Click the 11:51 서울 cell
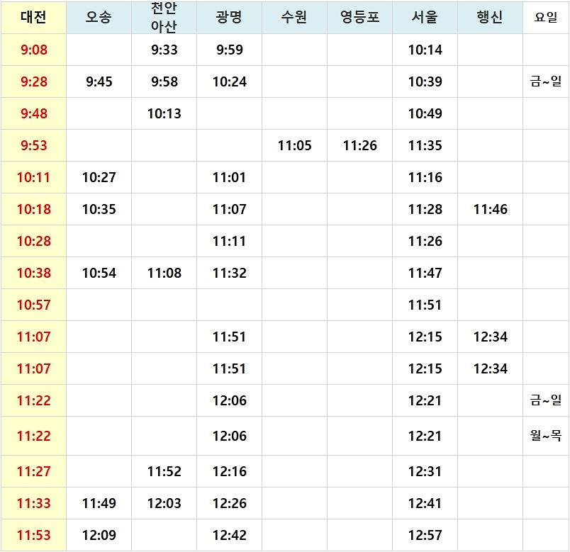 coord(425,305)
